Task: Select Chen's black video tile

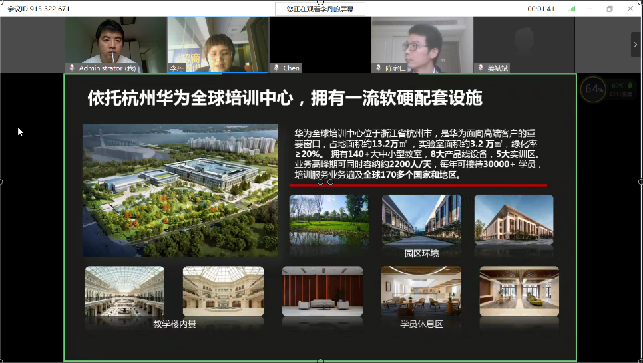Action: coord(320,45)
